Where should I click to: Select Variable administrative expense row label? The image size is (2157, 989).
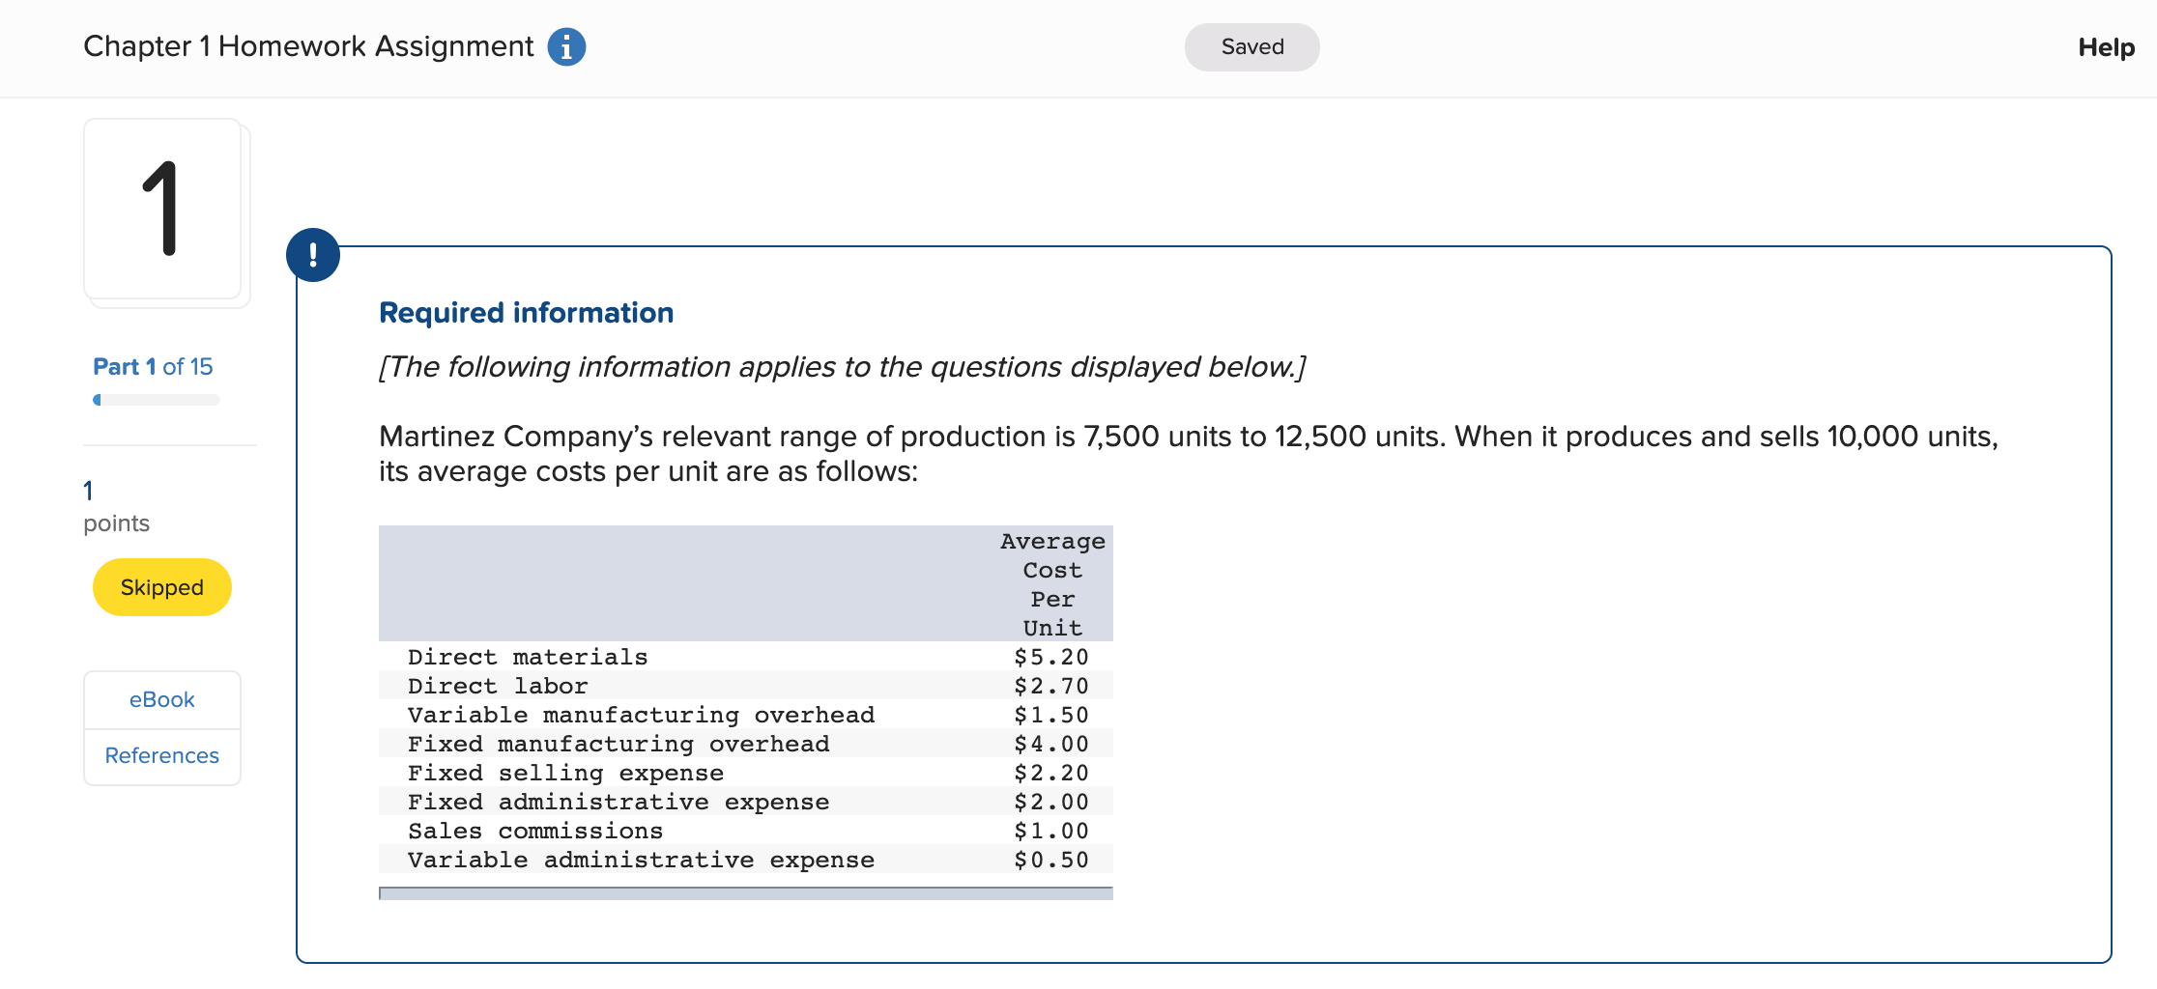(641, 860)
